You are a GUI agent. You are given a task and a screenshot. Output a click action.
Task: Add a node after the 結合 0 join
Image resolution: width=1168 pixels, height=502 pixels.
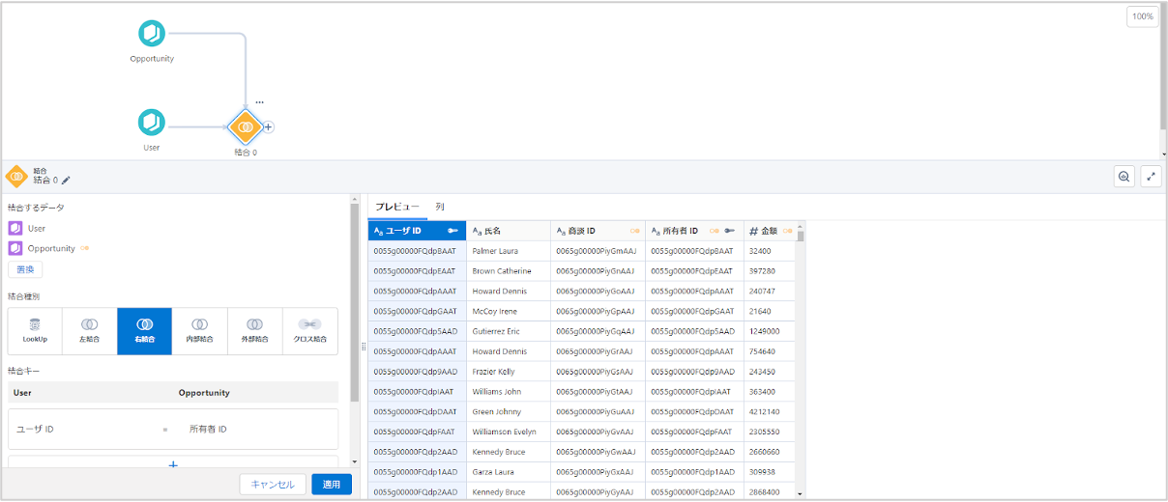[x=269, y=126]
